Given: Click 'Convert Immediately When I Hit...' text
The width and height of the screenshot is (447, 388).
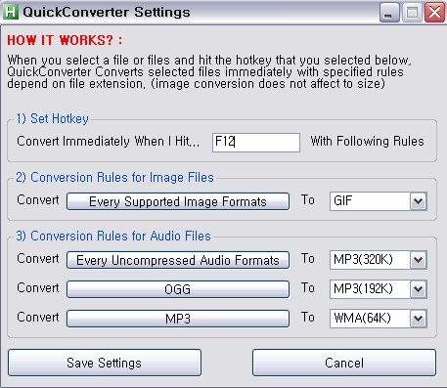Looking at the screenshot, I should point(108,142).
